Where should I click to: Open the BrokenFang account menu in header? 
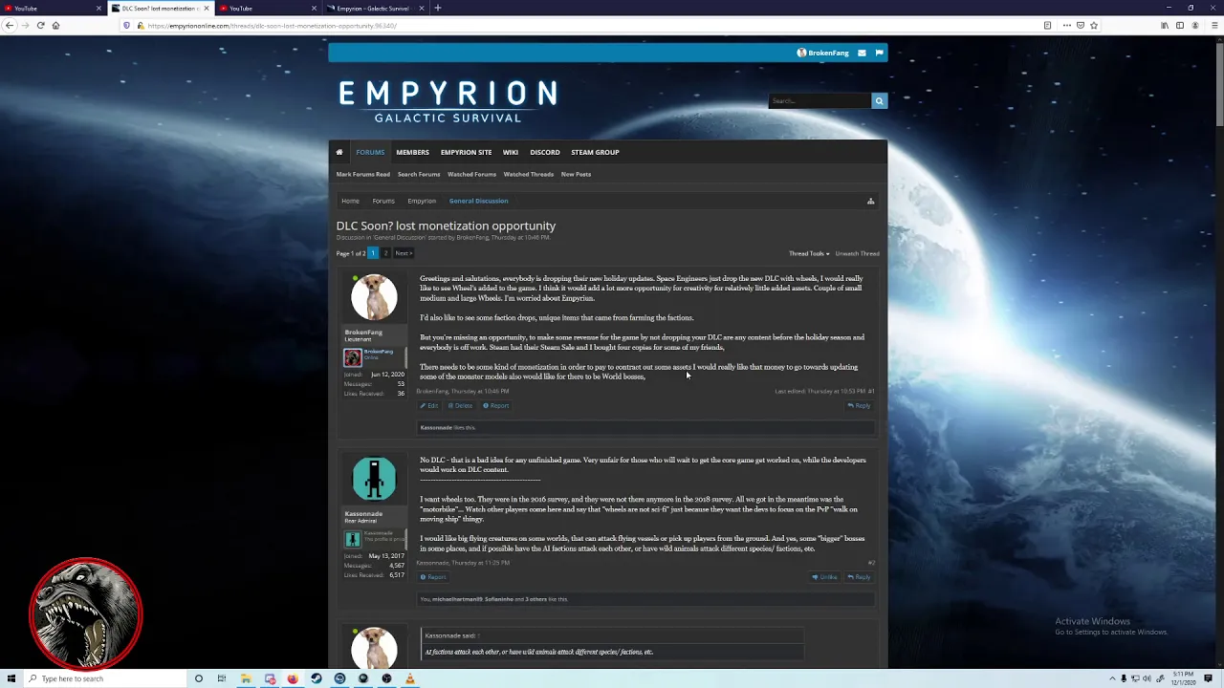[822, 53]
